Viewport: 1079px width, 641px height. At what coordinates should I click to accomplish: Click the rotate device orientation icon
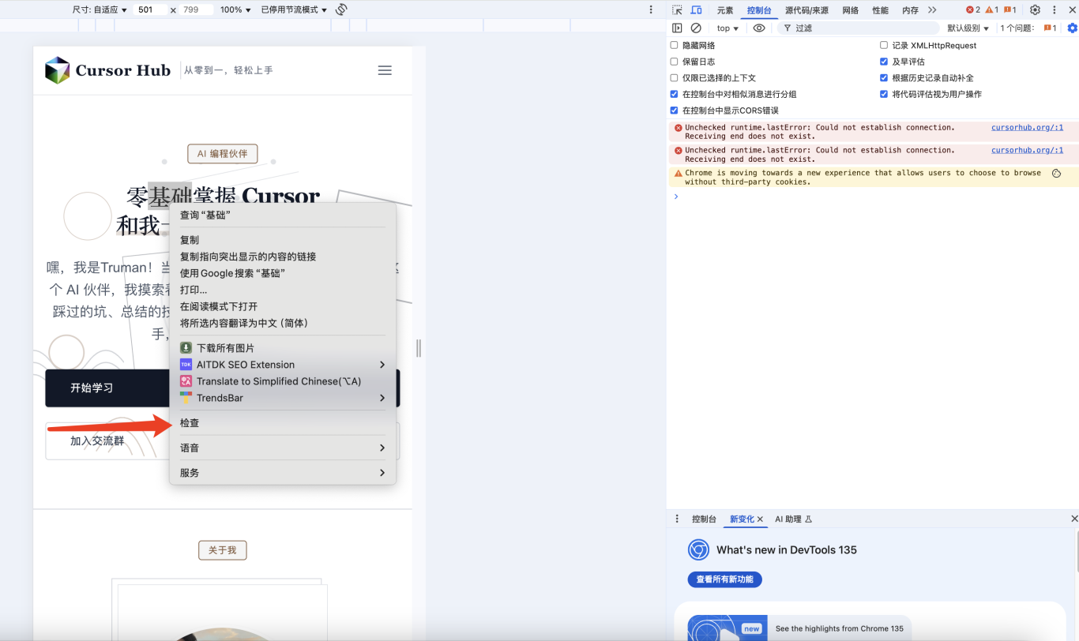tap(341, 9)
